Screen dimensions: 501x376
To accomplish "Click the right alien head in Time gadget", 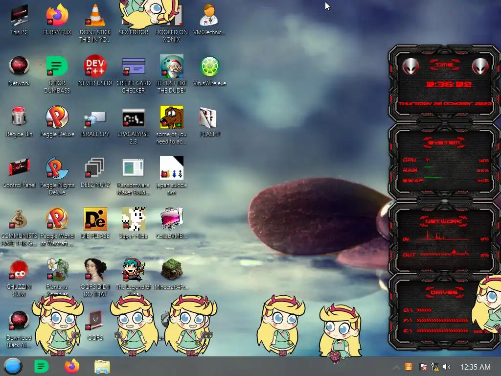I will (480, 67).
